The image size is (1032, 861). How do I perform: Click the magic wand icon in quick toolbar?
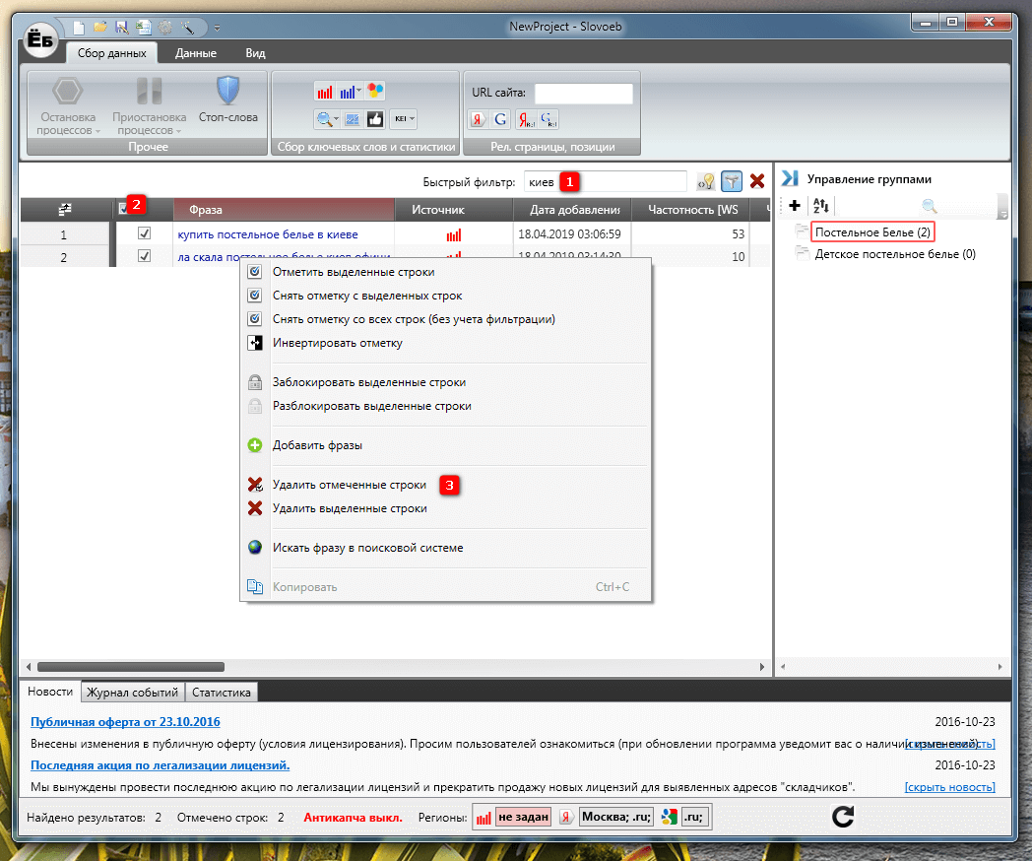click(187, 27)
